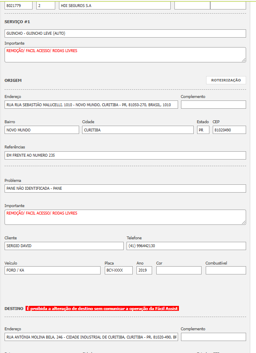Screen dimensions: 256x353
Task: Focus the field containing 8021779
Action: tap(19, 5)
